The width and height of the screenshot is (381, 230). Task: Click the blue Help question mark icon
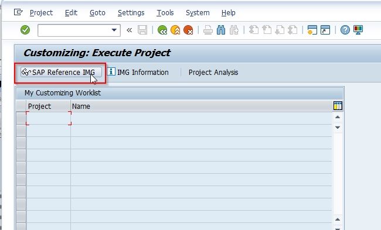[345, 30]
